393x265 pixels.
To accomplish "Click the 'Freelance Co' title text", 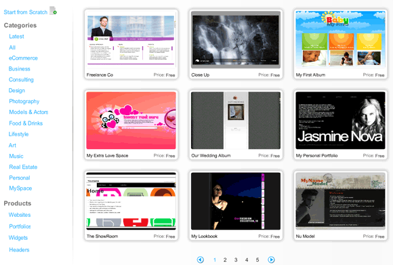I will [x=100, y=75].
